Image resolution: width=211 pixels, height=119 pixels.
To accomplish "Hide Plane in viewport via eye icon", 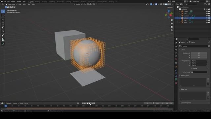I will 207,22.
